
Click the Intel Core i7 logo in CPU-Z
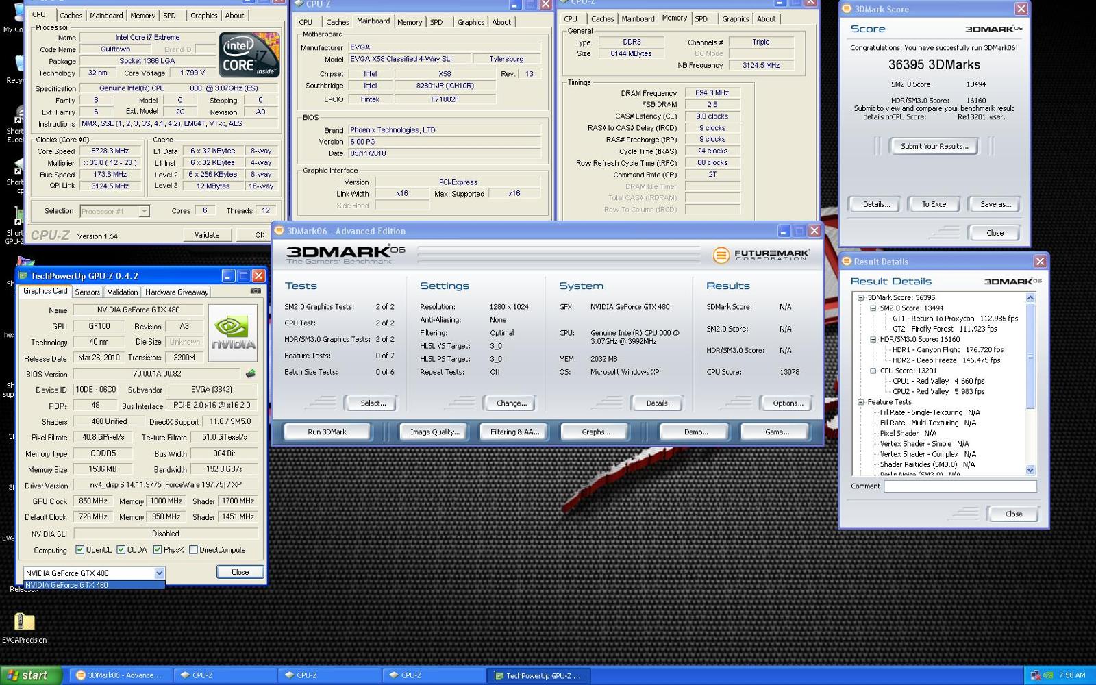pos(249,55)
